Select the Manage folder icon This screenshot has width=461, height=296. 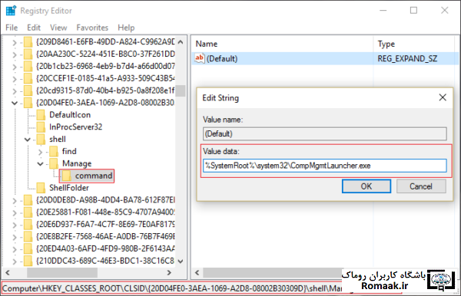click(54, 163)
